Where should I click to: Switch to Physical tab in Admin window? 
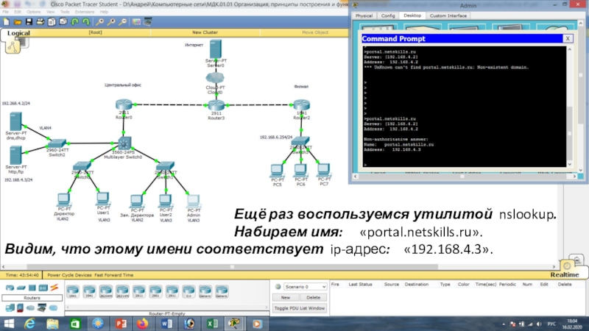(364, 15)
